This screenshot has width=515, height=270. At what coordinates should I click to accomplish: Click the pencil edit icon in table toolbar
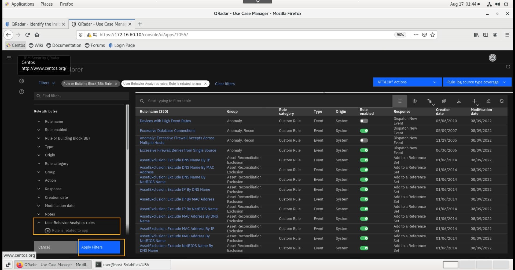488,101
